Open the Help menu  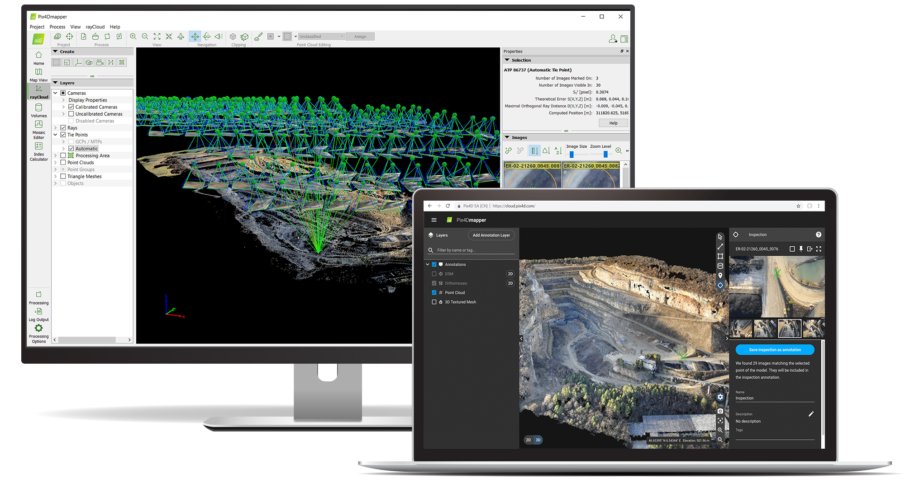pos(115,27)
